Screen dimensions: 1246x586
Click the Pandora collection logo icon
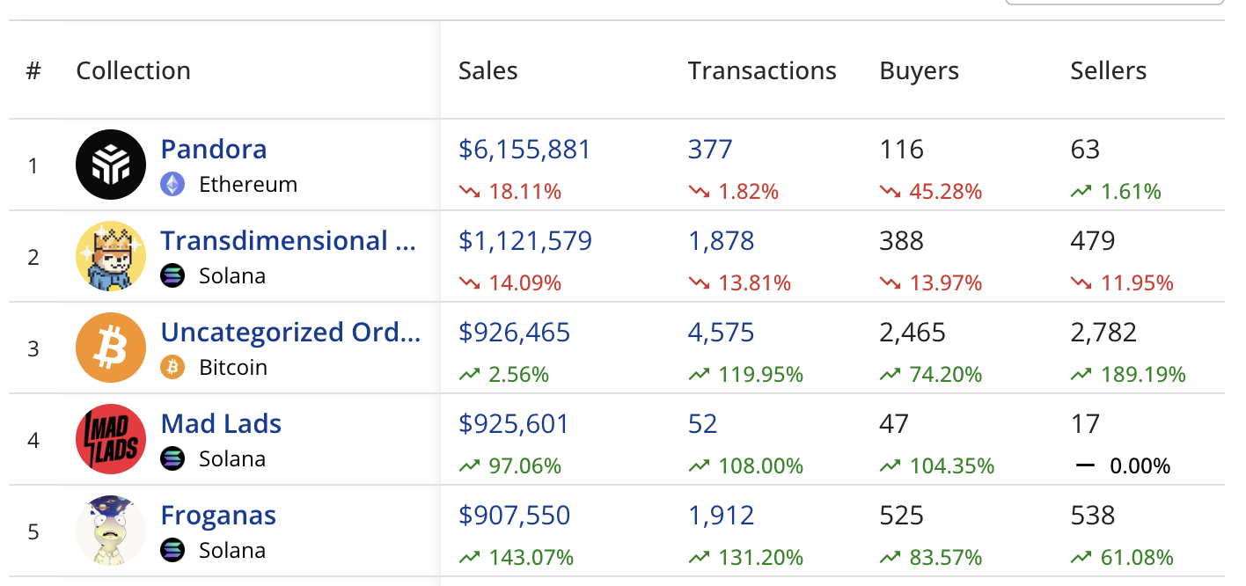(x=110, y=165)
